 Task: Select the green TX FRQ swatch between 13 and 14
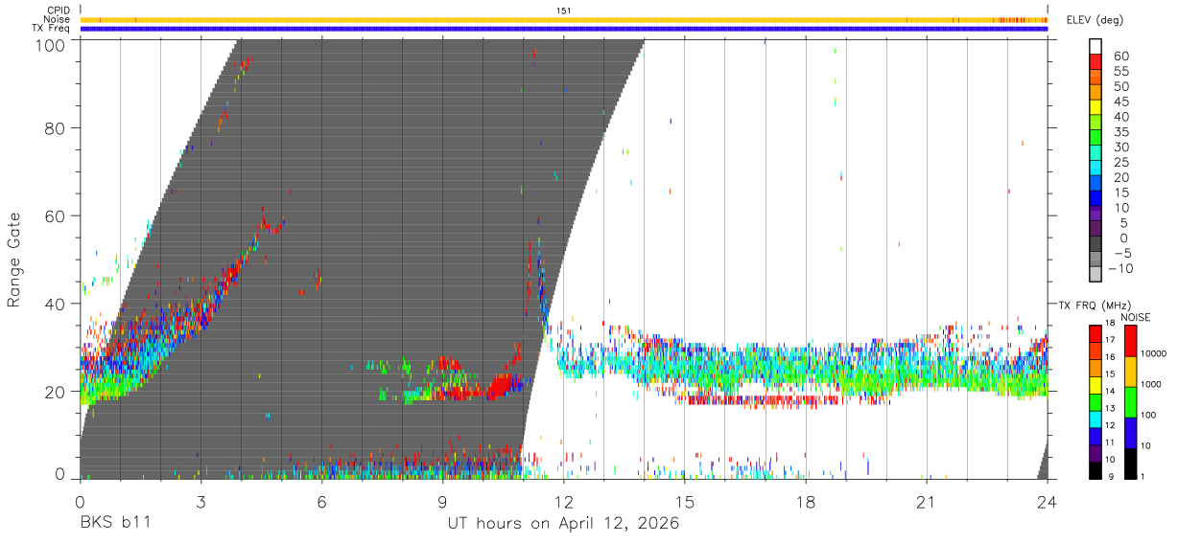click(x=1096, y=400)
